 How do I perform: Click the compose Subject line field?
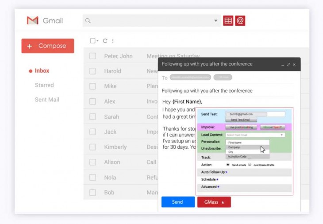tap(227, 91)
